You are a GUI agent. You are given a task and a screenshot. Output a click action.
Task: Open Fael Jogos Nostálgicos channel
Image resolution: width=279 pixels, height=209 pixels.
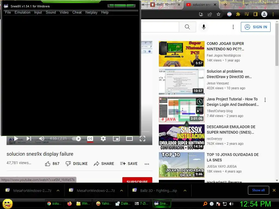pyautogui.click(x=224, y=56)
